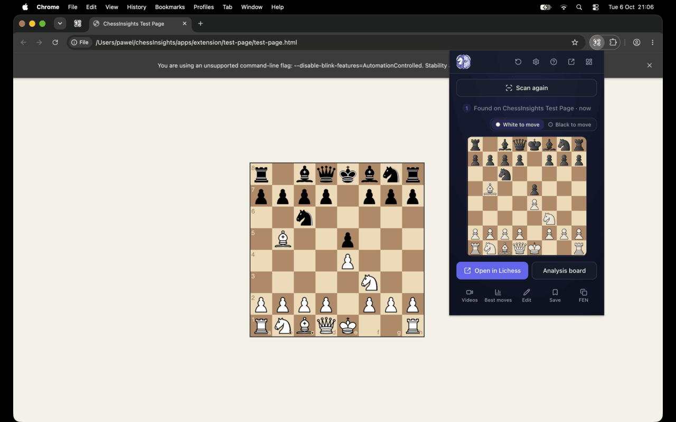
Task: Open Videos for this position
Action: click(x=470, y=295)
